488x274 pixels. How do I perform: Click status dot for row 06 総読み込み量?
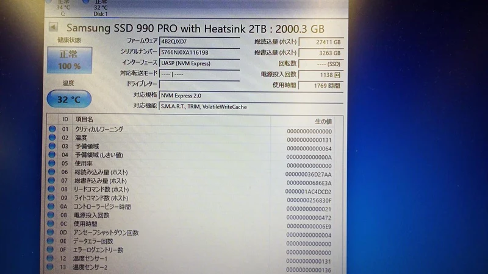(52, 172)
